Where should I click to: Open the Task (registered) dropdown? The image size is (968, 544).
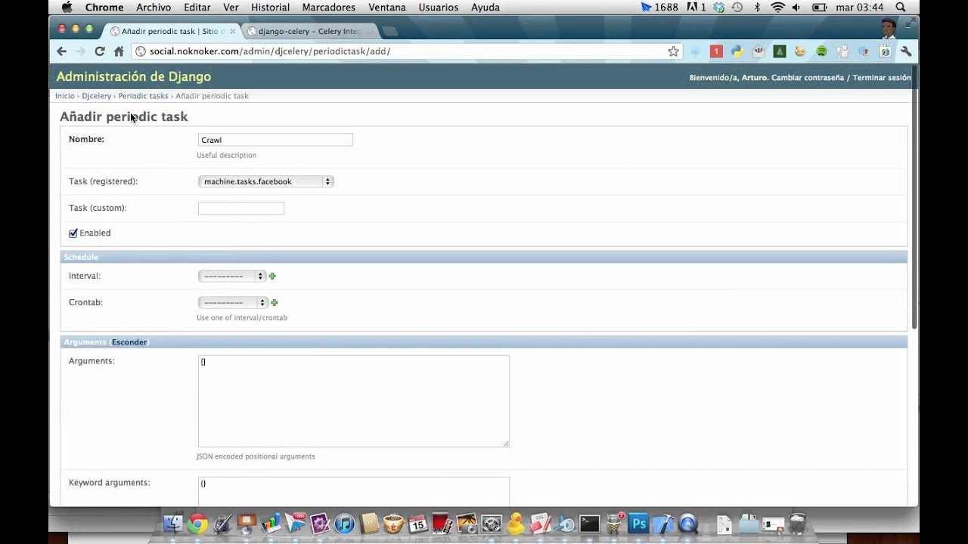click(x=265, y=181)
